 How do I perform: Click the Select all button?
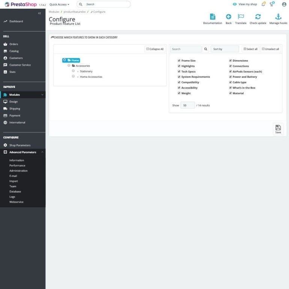[250, 49]
